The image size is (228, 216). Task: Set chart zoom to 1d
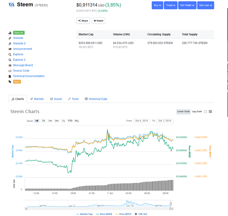37,121
